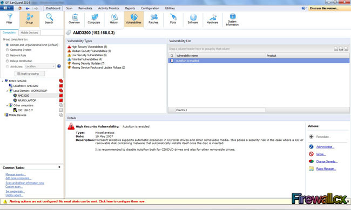Switch to the Computers tab
The height and width of the screenshot is (210, 351).
tap(9, 32)
